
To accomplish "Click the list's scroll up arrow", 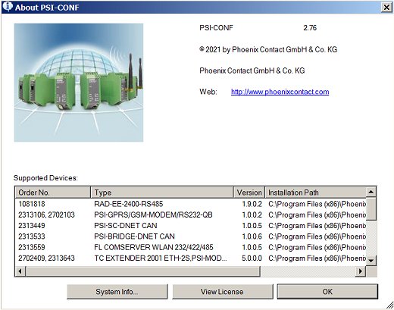I will click(x=371, y=192).
